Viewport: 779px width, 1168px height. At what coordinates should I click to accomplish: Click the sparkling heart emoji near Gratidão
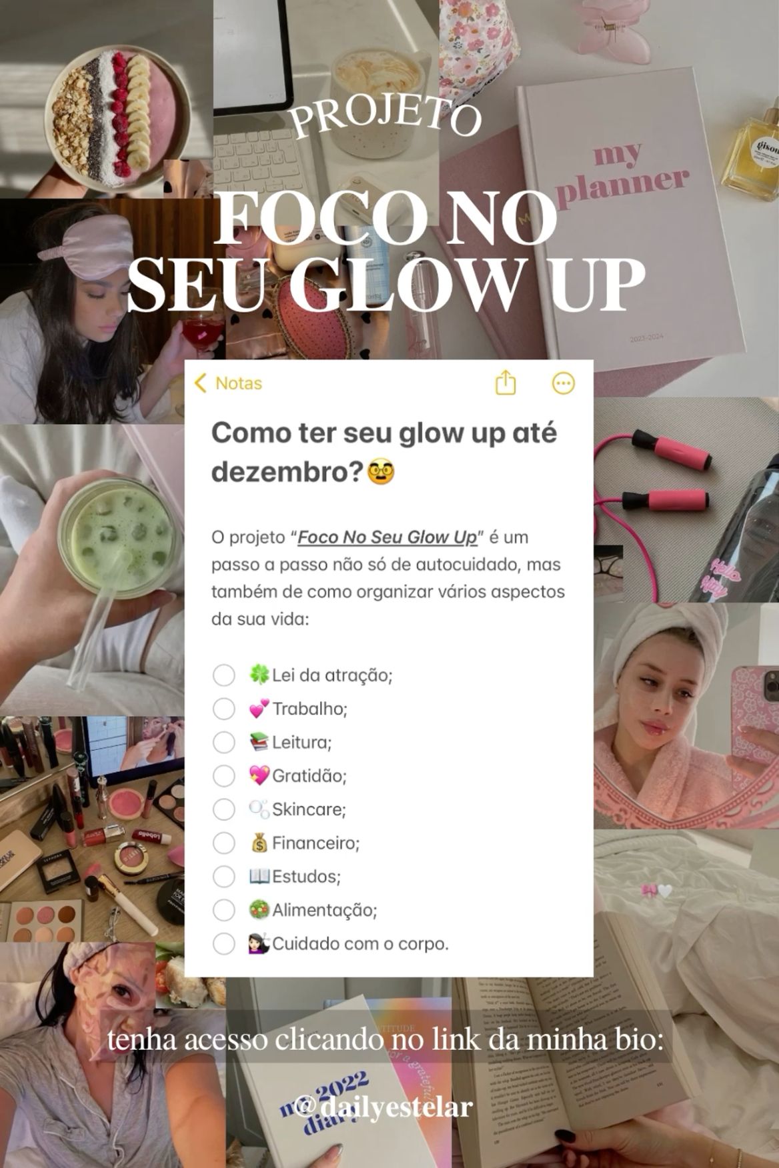point(259,776)
